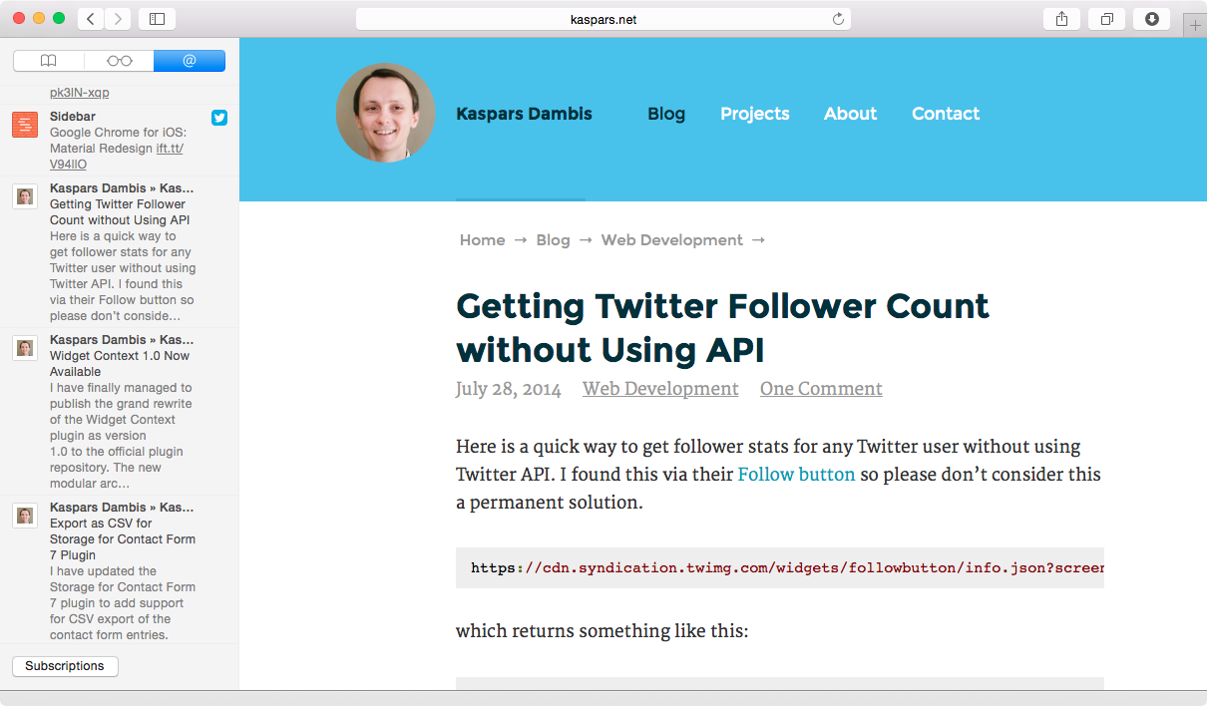This screenshot has width=1207, height=706.
Task: Go back with Safari's back arrow
Action: pos(91,18)
